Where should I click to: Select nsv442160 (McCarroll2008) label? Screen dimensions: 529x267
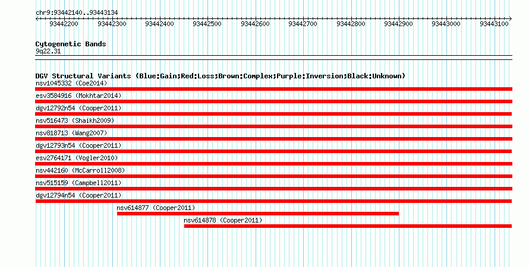point(80,170)
